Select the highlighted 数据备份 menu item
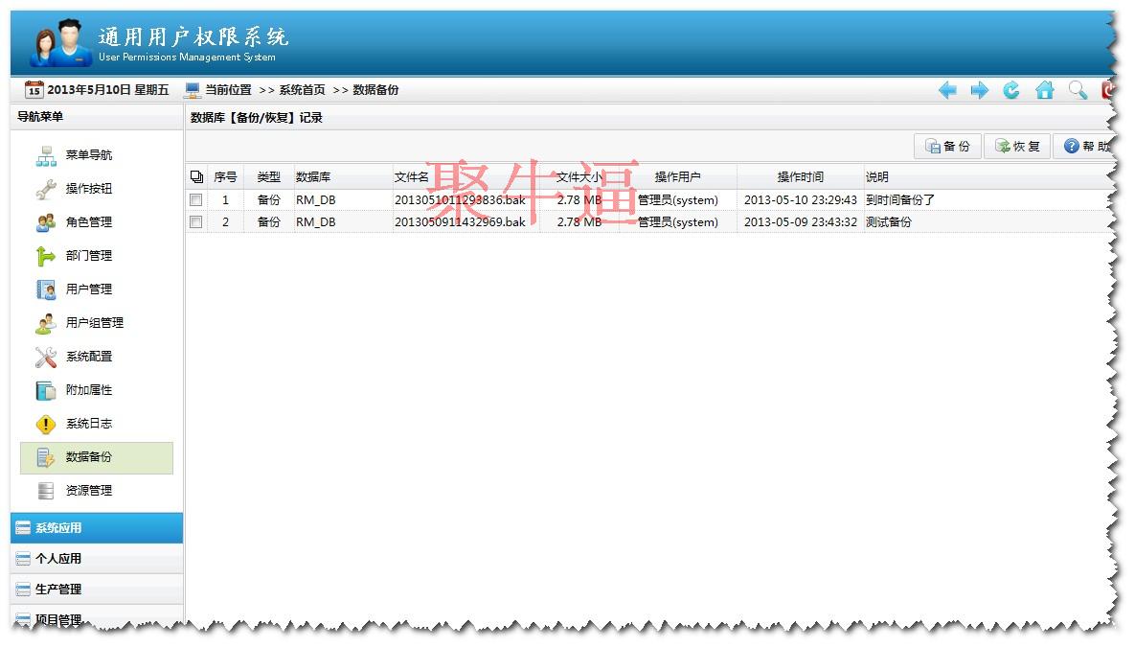This screenshot has height=648, width=1135. (97, 458)
